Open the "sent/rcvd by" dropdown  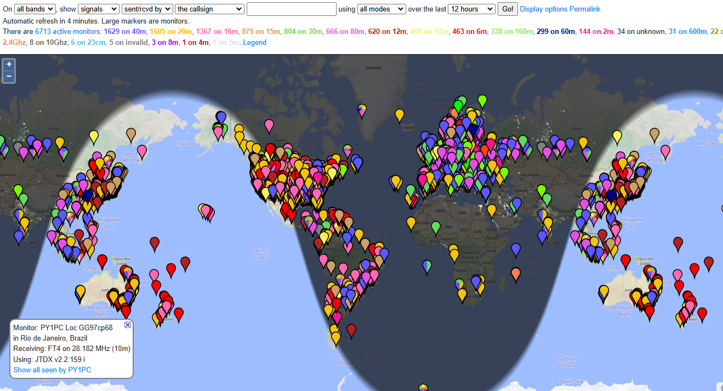[x=147, y=9]
